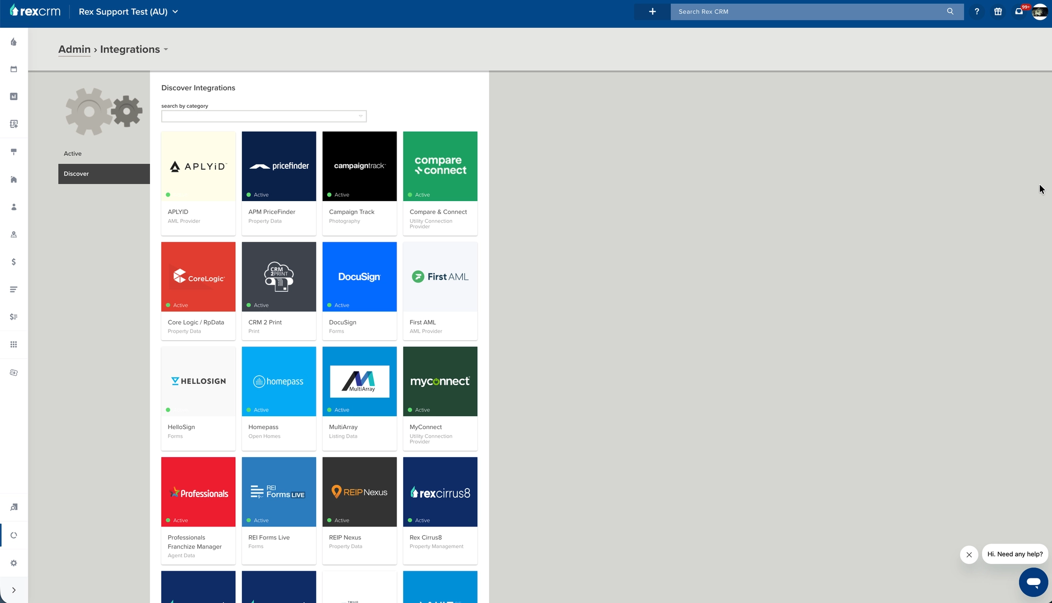Open the Compare & Connect integration card

(440, 183)
